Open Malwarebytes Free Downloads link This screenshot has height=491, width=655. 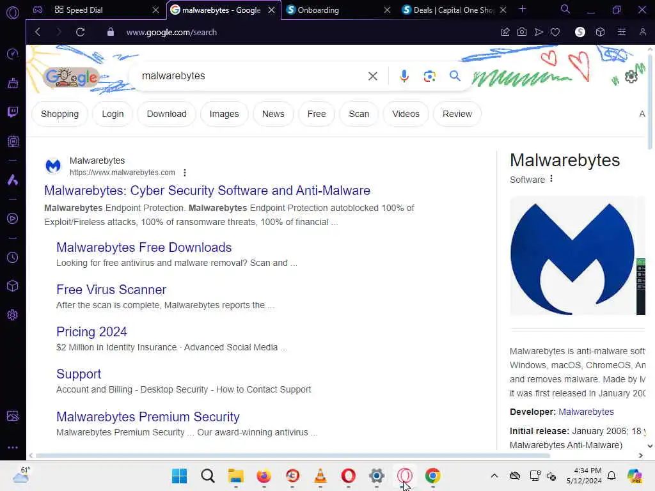pos(144,247)
